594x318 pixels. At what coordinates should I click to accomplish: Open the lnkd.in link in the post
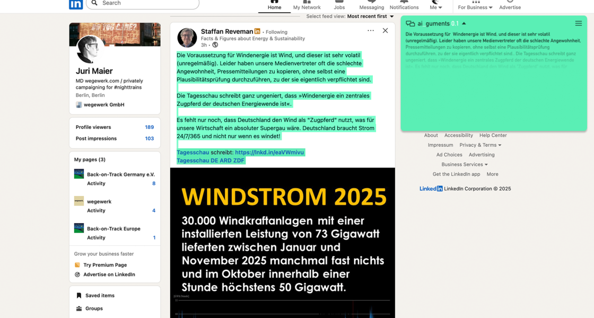tap(269, 153)
